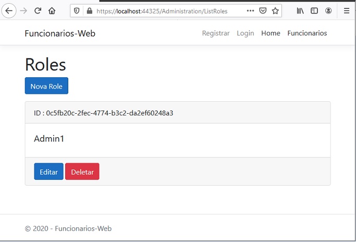Click the footer text 2020 - Funcionarios-Web
Screen dimensions: 356x242
pos(72,228)
